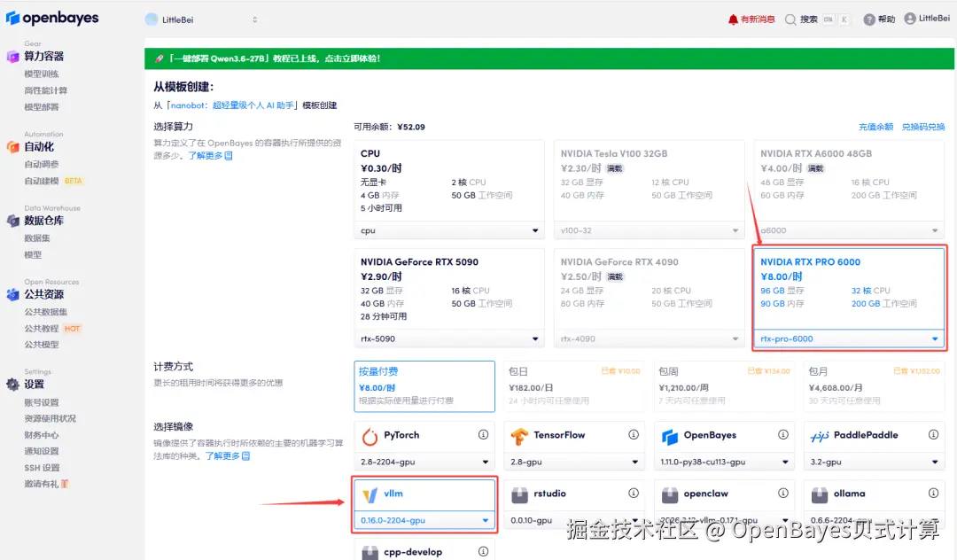This screenshot has width=957, height=560.
Task: Click the LittleBei user avatar on the right
Action: 910,19
